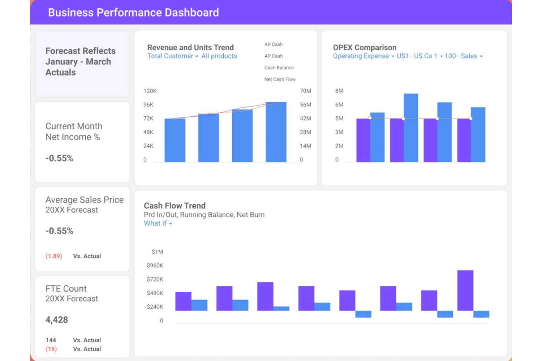Click the first purple bar in Cash Flow Trend
This screenshot has width=542, height=361.
pos(183,301)
